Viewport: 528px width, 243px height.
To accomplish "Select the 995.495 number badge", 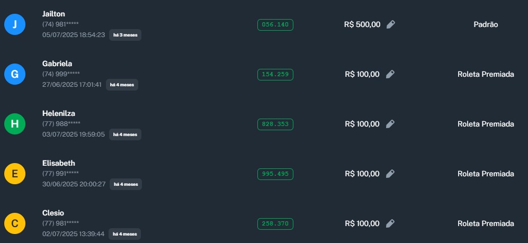I will [x=275, y=174].
